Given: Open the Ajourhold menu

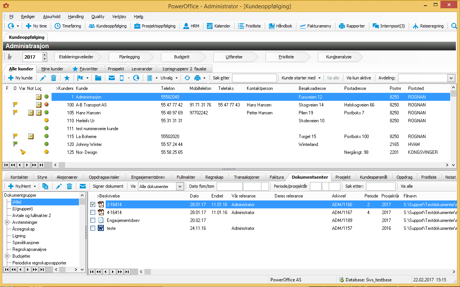Looking at the screenshot, I should pos(52,17).
